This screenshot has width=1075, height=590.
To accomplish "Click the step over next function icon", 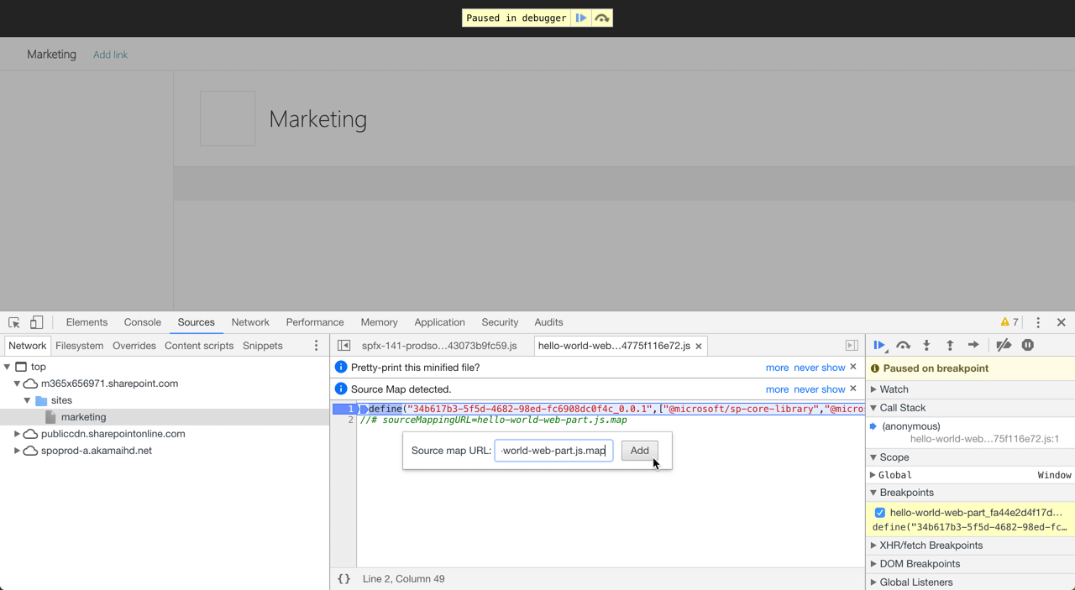I will tap(904, 345).
